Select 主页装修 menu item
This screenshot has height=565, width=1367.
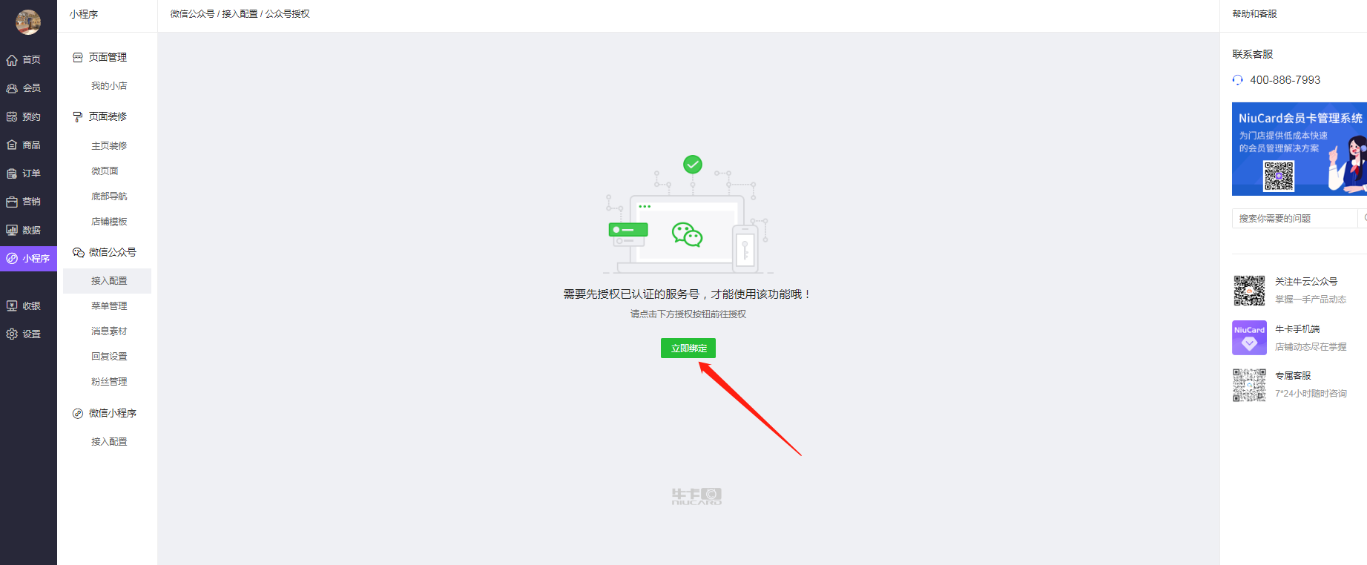(x=109, y=146)
